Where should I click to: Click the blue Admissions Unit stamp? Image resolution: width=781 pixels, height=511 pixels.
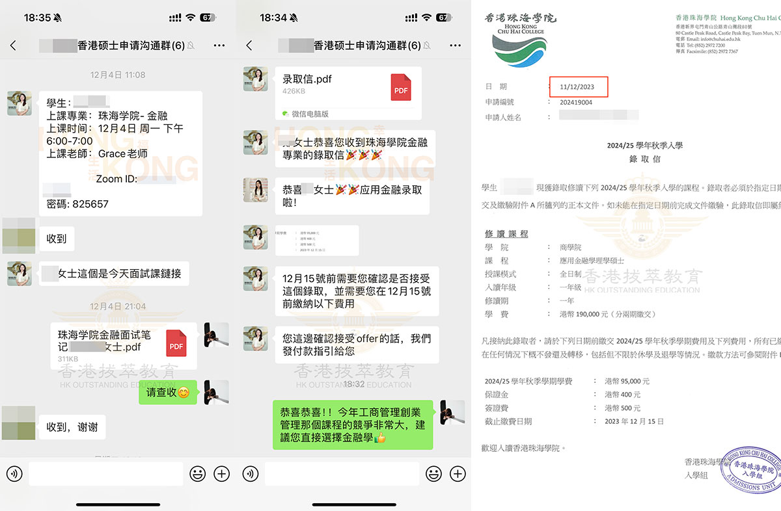750,471
